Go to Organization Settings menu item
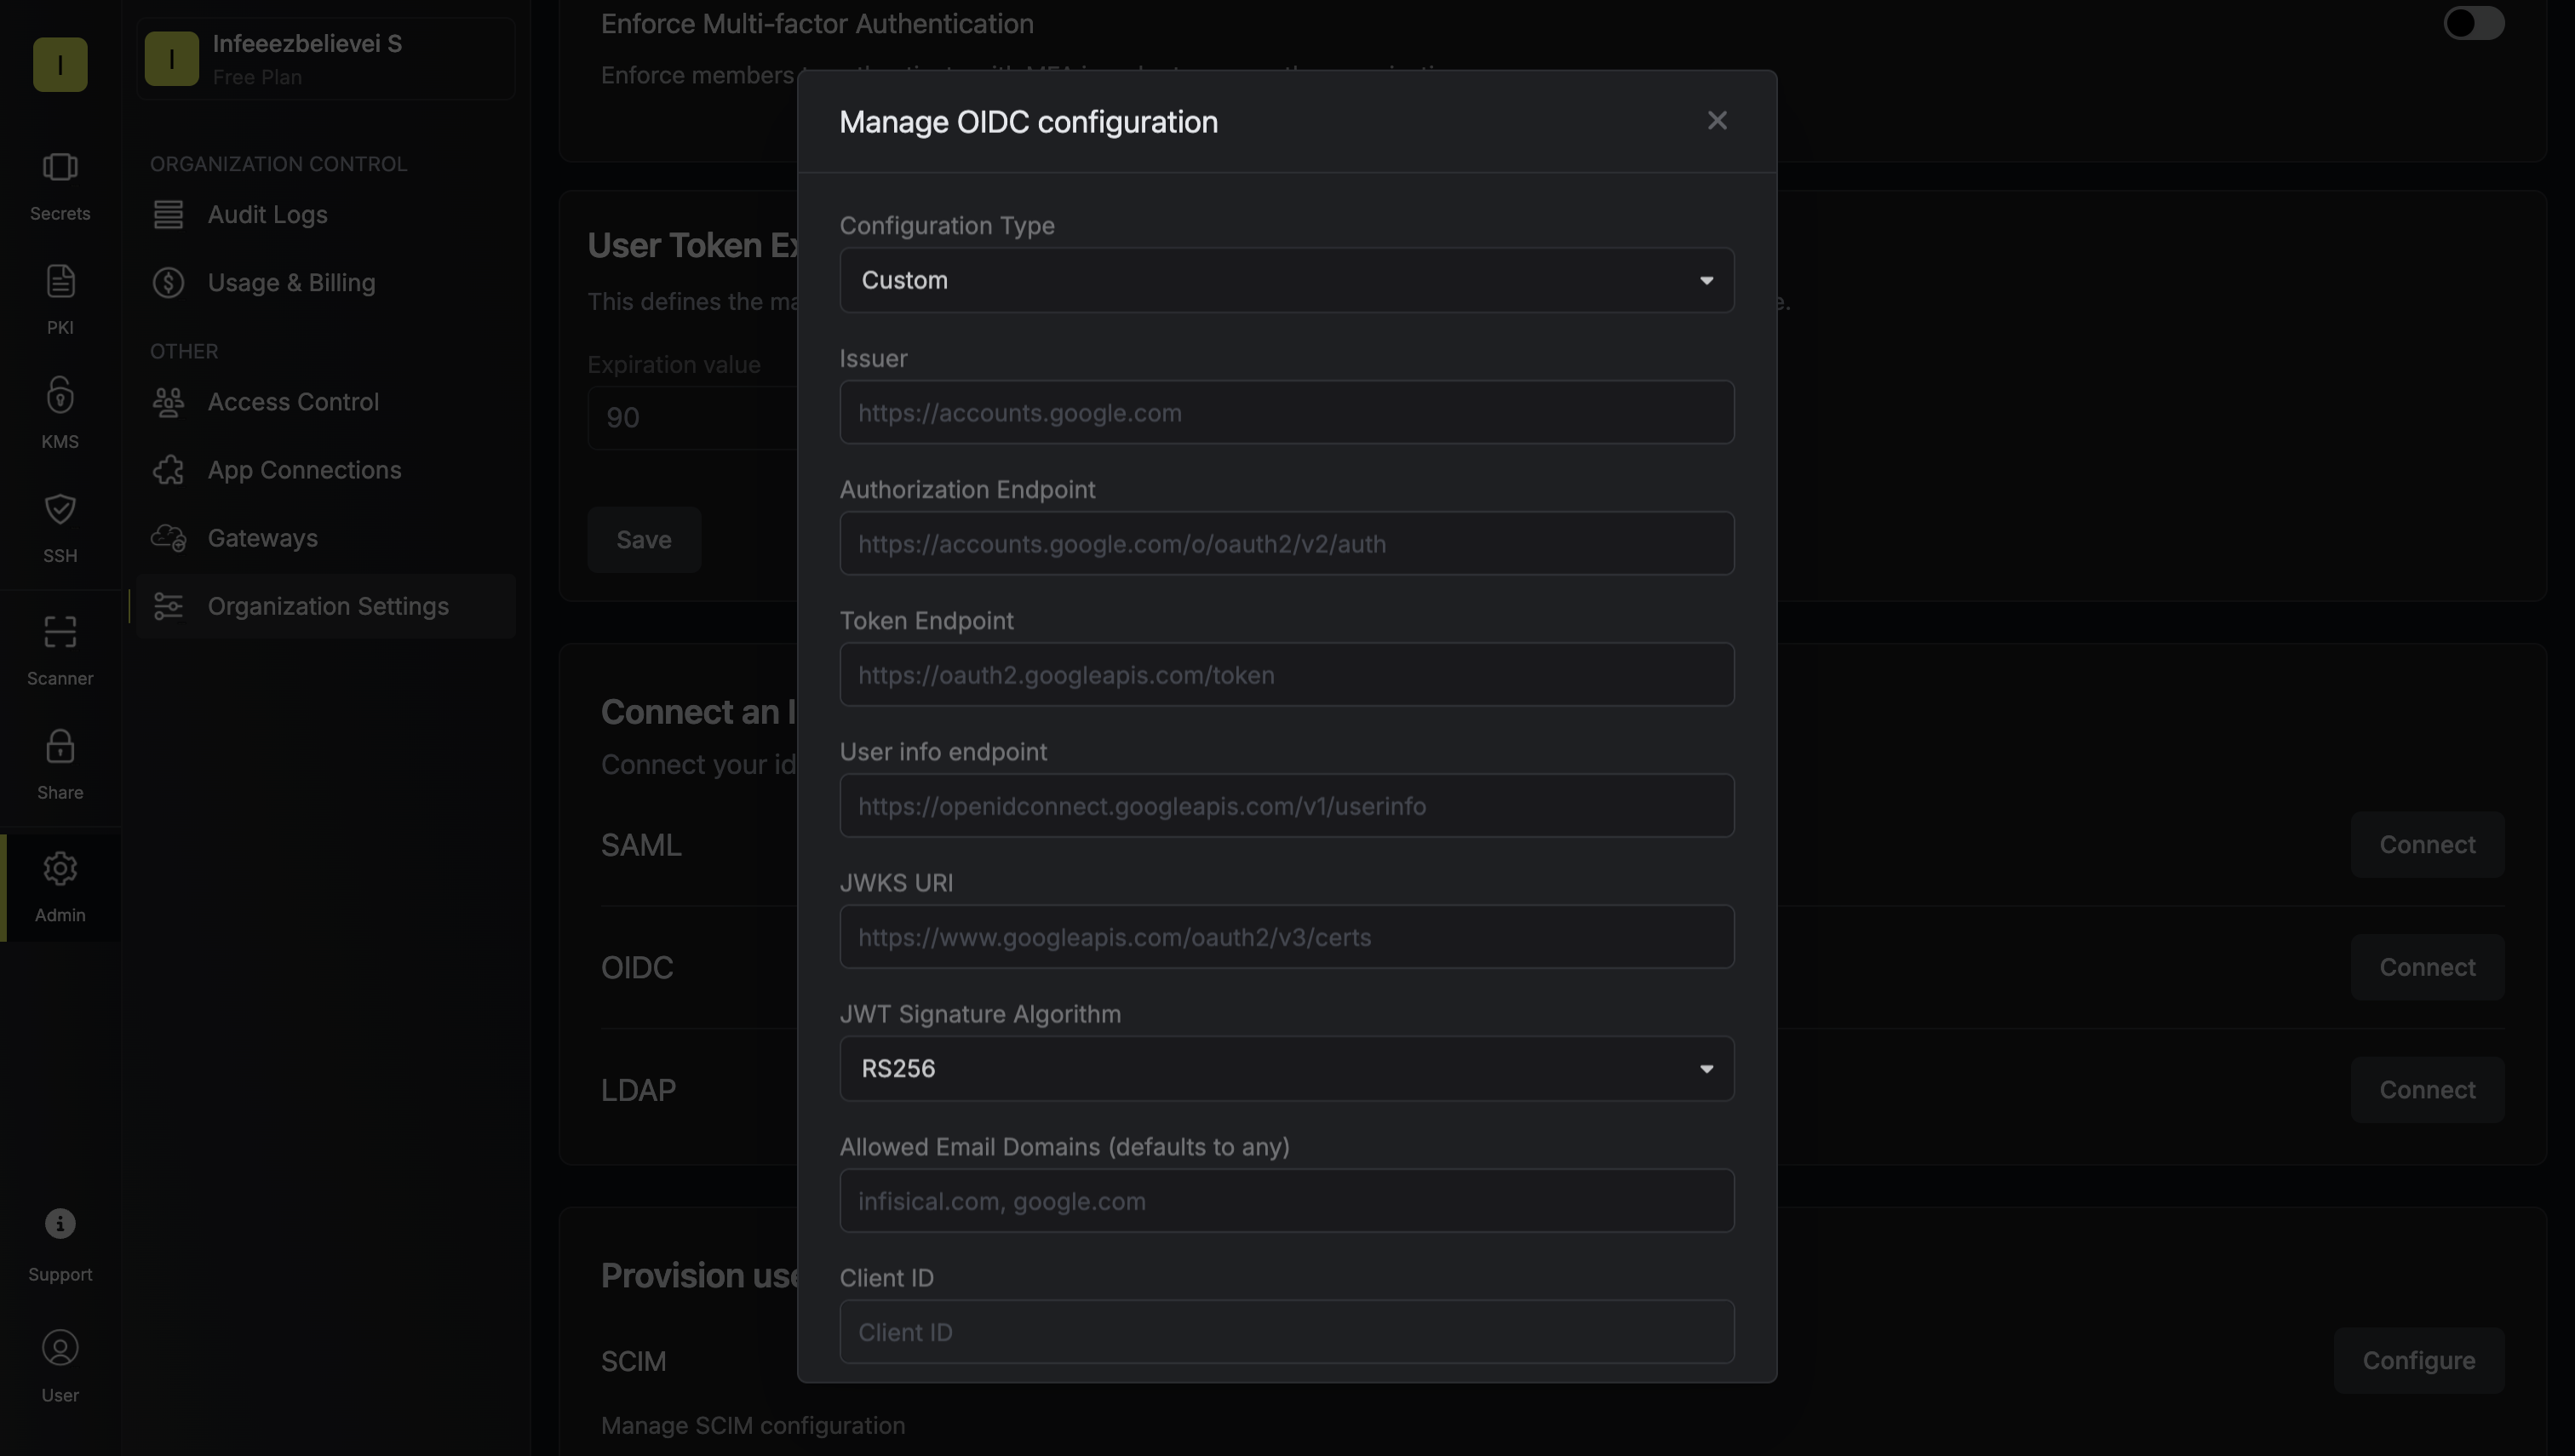The width and height of the screenshot is (2575, 1456). coord(326,606)
